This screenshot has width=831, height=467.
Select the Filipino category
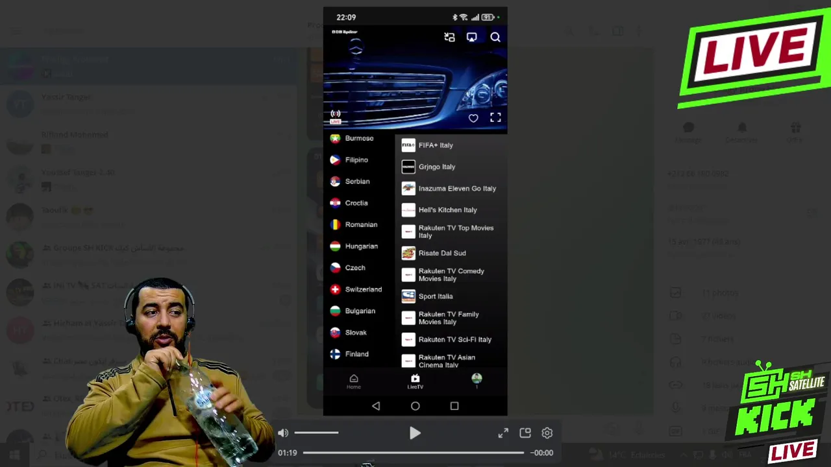tap(359, 160)
